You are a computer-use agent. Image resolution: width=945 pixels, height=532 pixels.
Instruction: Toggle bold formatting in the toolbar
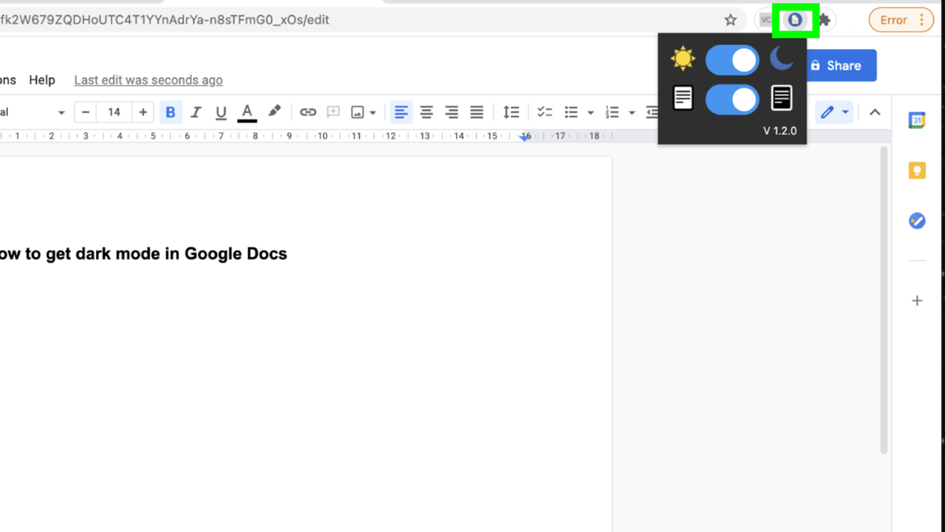click(171, 112)
